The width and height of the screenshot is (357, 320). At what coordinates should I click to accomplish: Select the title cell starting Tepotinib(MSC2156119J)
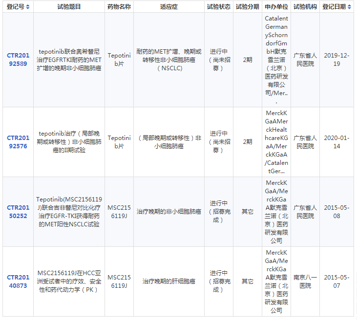click(69, 212)
